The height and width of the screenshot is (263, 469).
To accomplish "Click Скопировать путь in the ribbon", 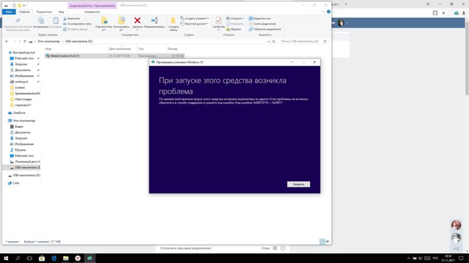I will pyautogui.click(x=77, y=24).
